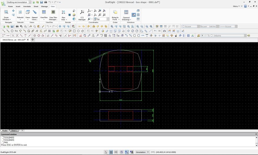The image size is (258, 155).
Task: Click the Explode bomb icon
Action: click(176, 36)
